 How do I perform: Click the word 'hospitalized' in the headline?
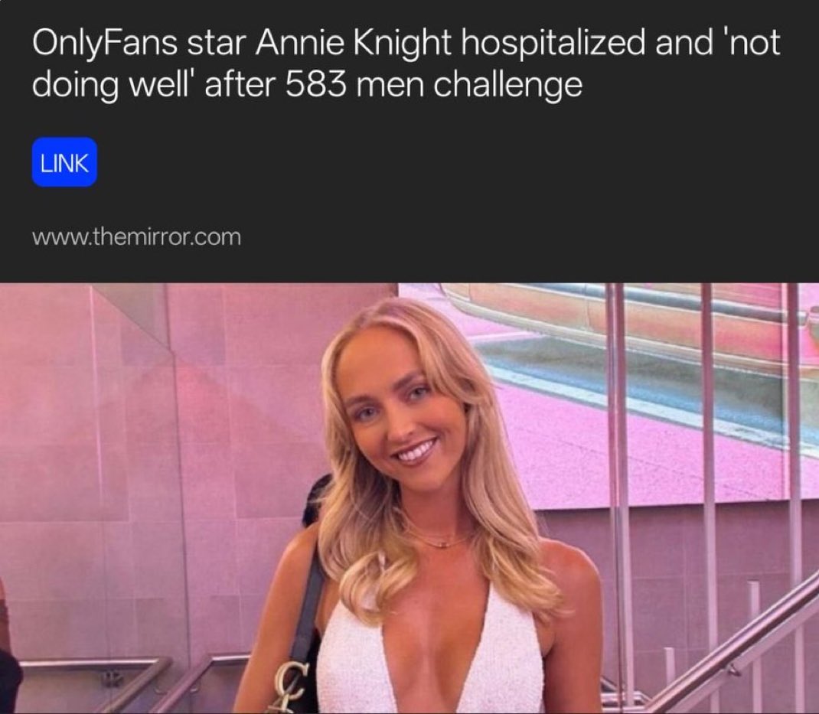coord(553,43)
